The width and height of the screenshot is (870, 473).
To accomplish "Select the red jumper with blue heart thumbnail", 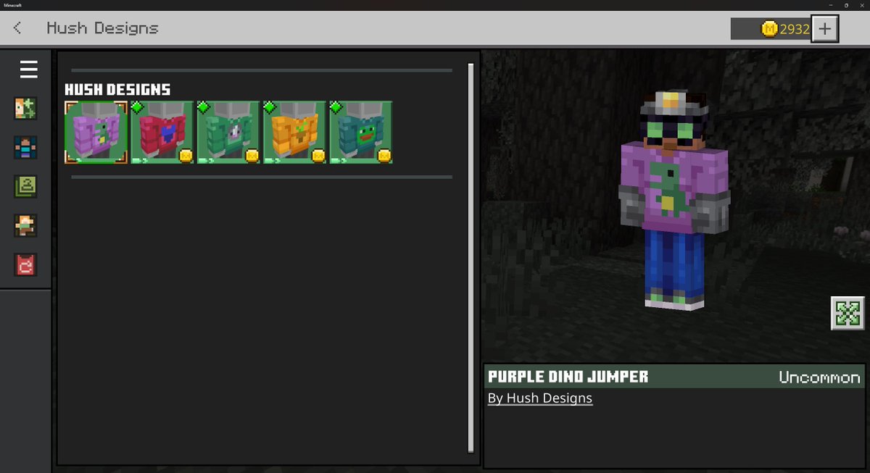I will pos(162,132).
